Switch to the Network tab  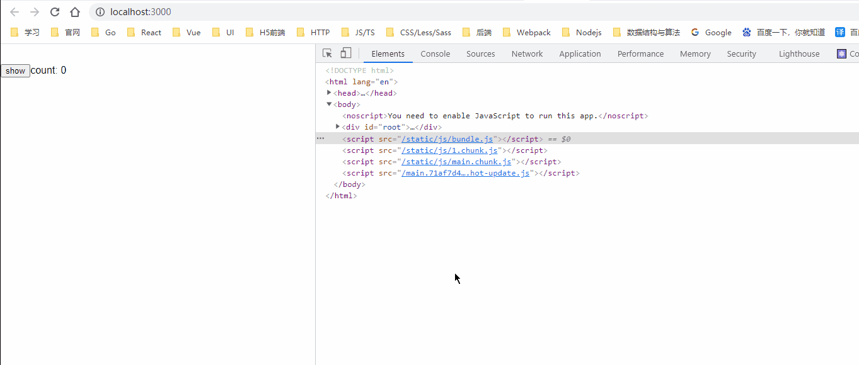pos(527,53)
